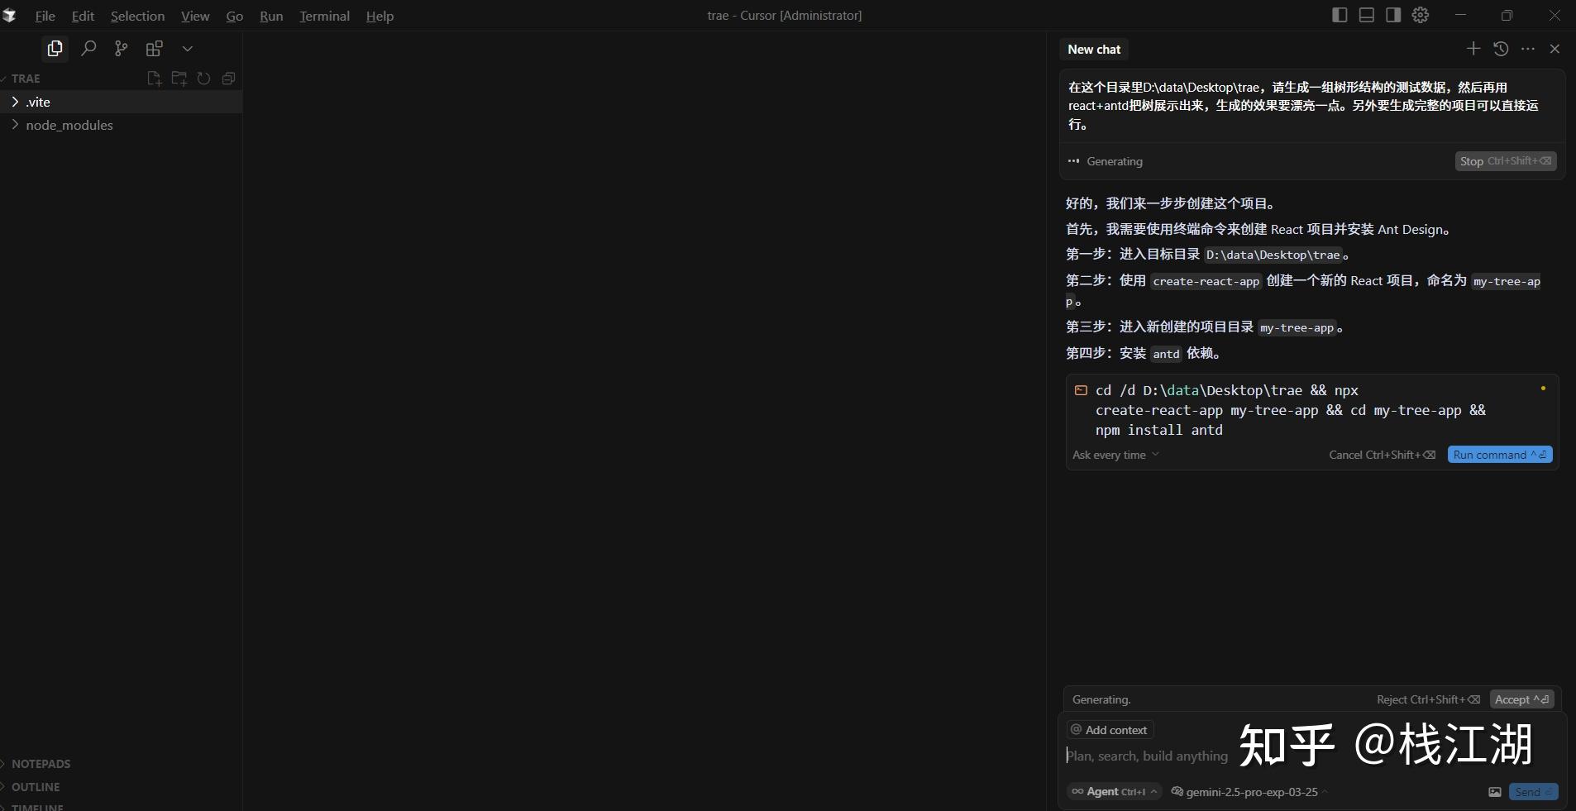The width and height of the screenshot is (1576, 811).
Task: Reject the generated changes
Action: tap(1428, 699)
